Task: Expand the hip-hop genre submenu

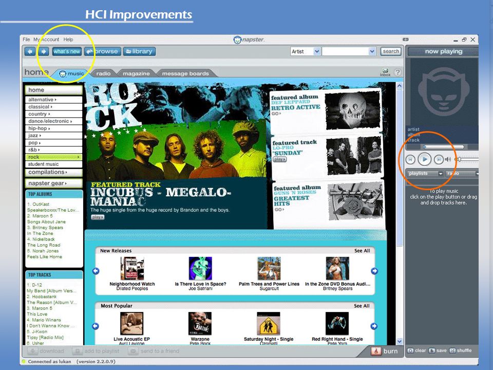Action: click(x=53, y=128)
